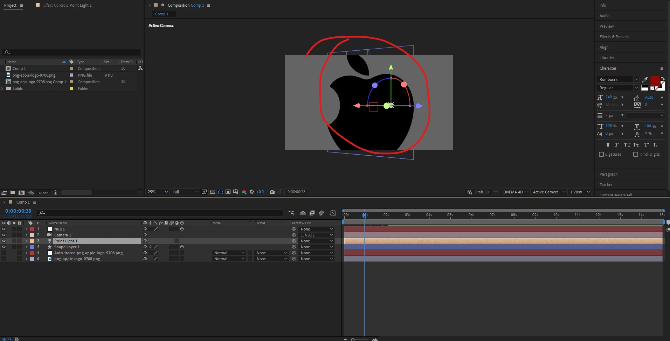Click the black and white default colors swatch
The image size is (670, 341).
point(645,87)
